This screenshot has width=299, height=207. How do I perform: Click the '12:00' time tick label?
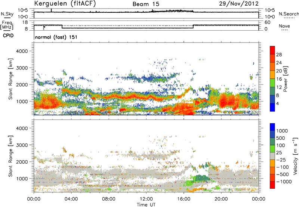point(146,199)
